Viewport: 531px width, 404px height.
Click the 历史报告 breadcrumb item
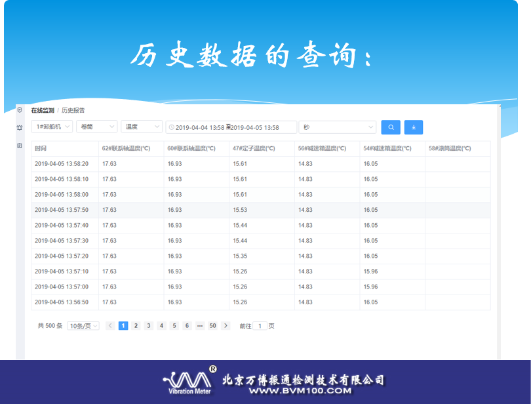[x=73, y=110]
